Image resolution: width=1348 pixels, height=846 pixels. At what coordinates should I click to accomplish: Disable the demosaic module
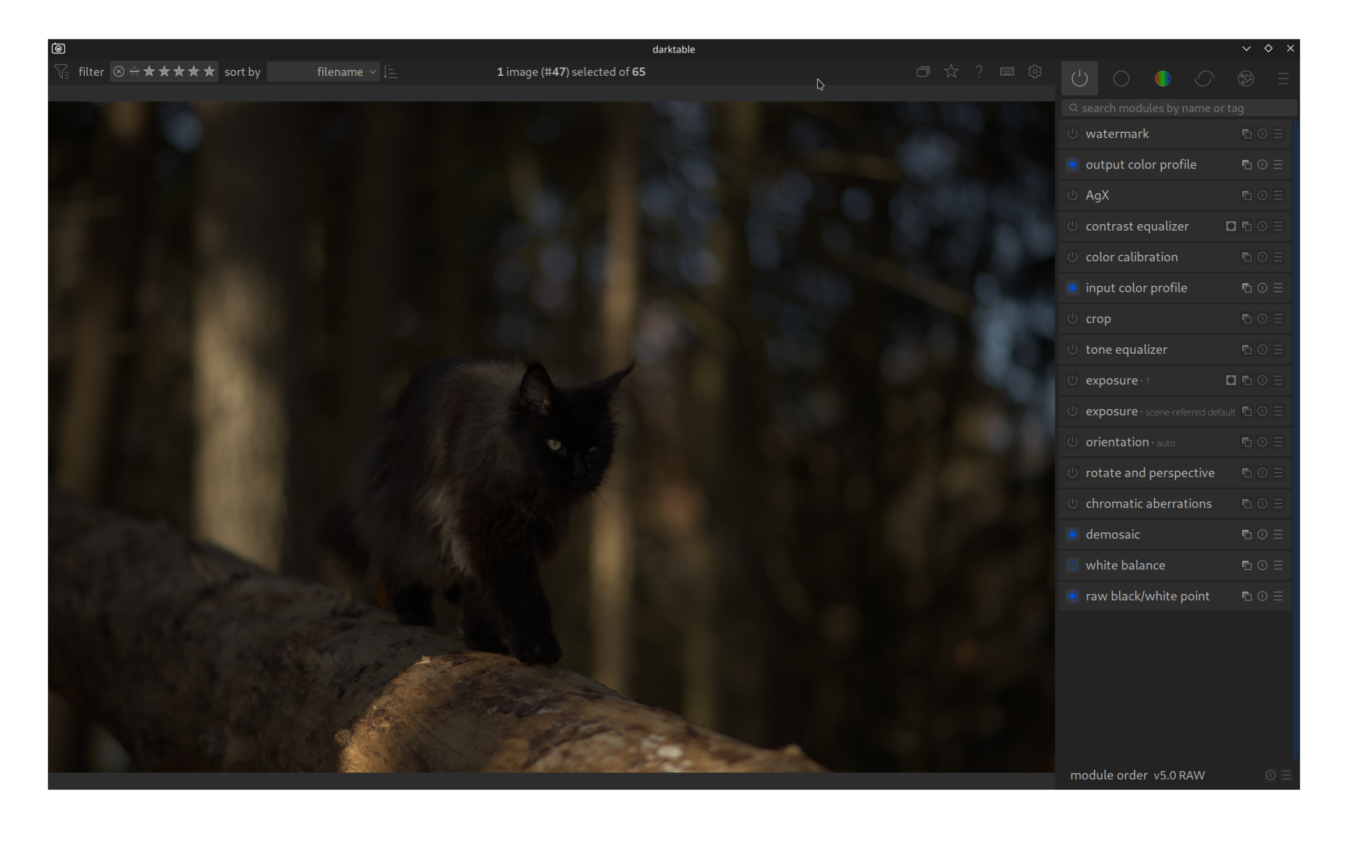click(1072, 534)
